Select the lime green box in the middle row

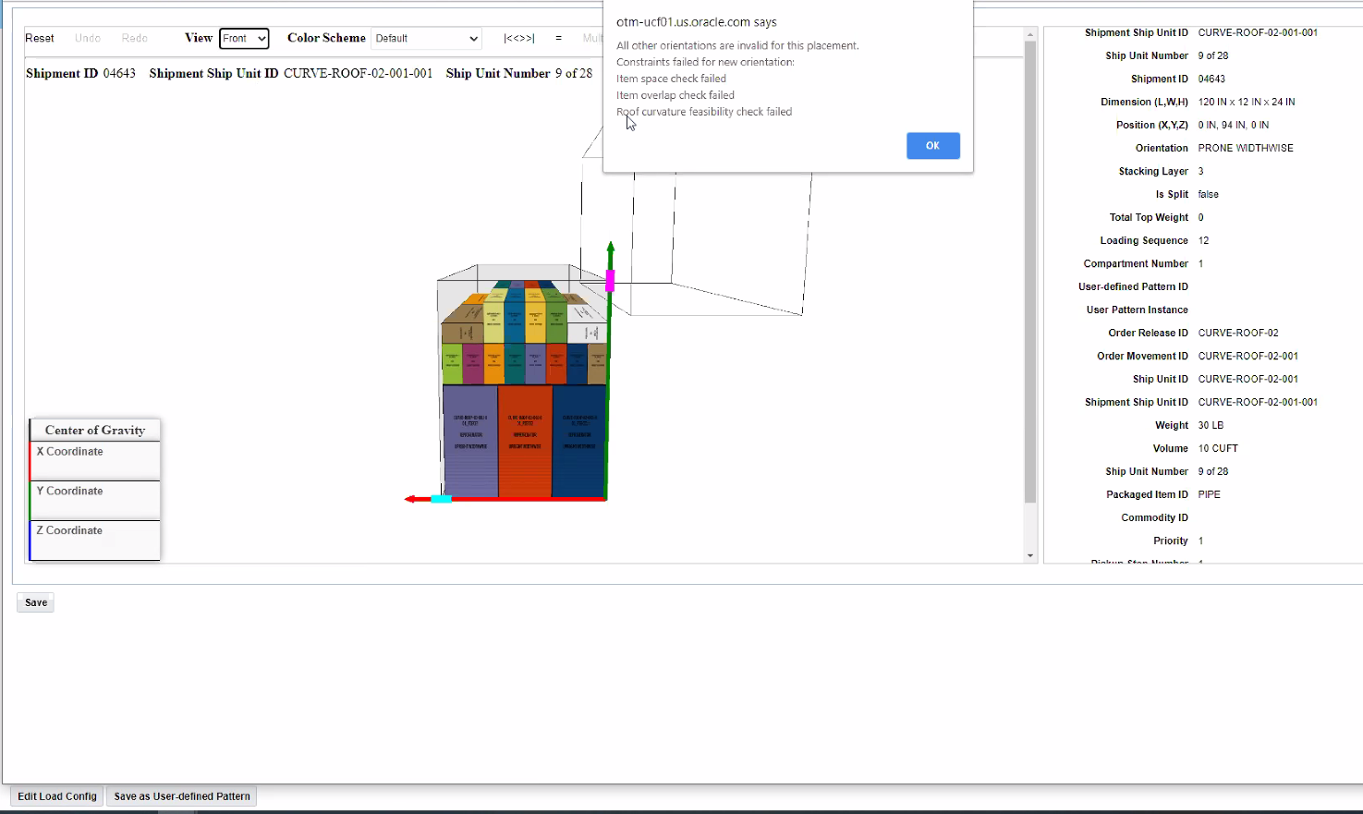pyautogui.click(x=452, y=364)
